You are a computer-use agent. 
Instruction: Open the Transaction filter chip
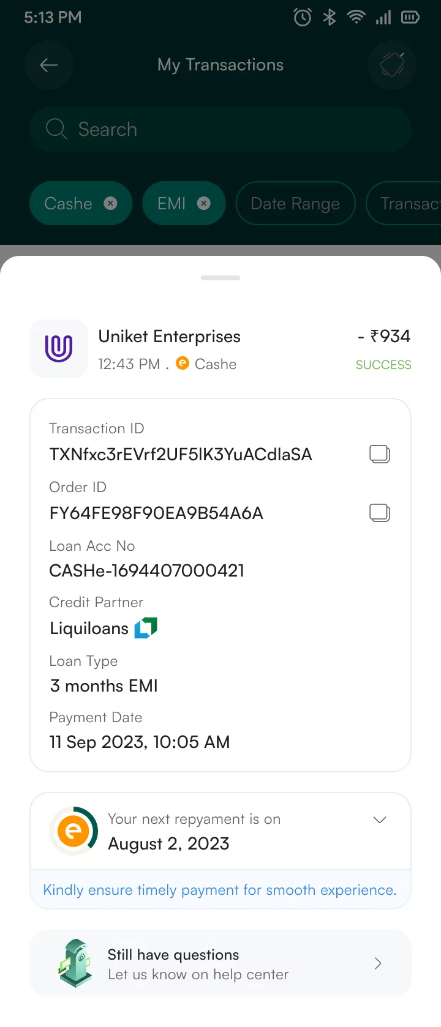pos(404,203)
